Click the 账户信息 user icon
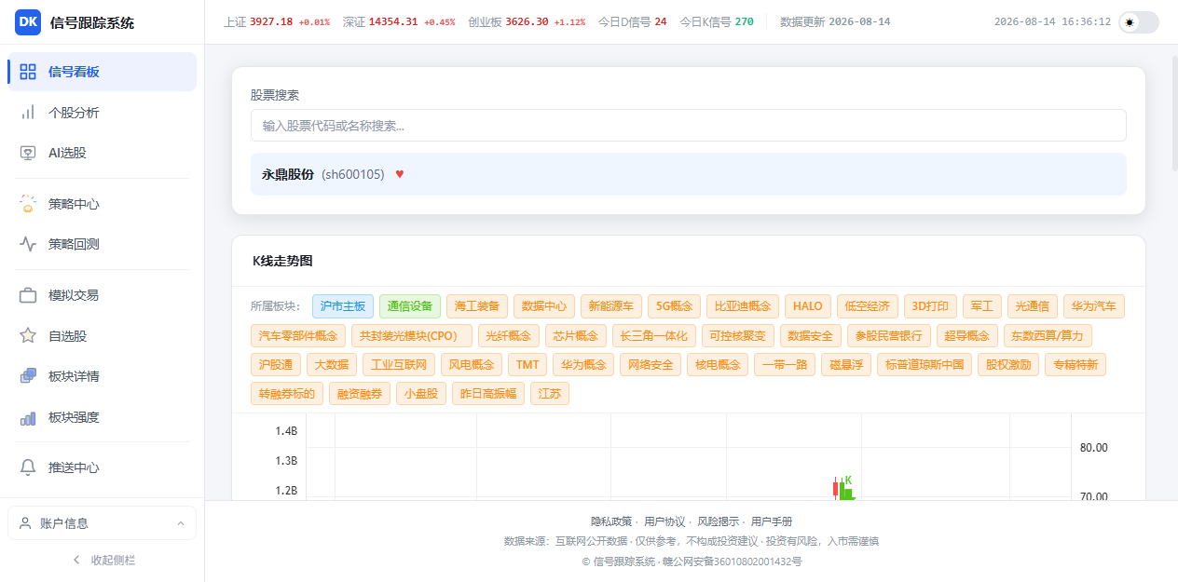 pos(25,523)
